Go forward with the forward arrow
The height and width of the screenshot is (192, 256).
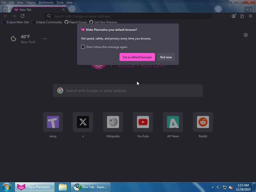(x=14, y=16)
